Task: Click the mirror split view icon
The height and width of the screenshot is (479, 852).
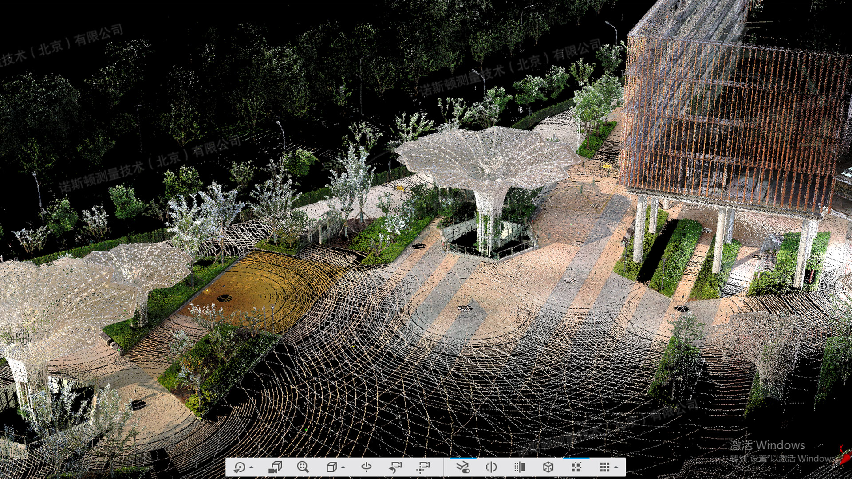Action: tap(491, 467)
